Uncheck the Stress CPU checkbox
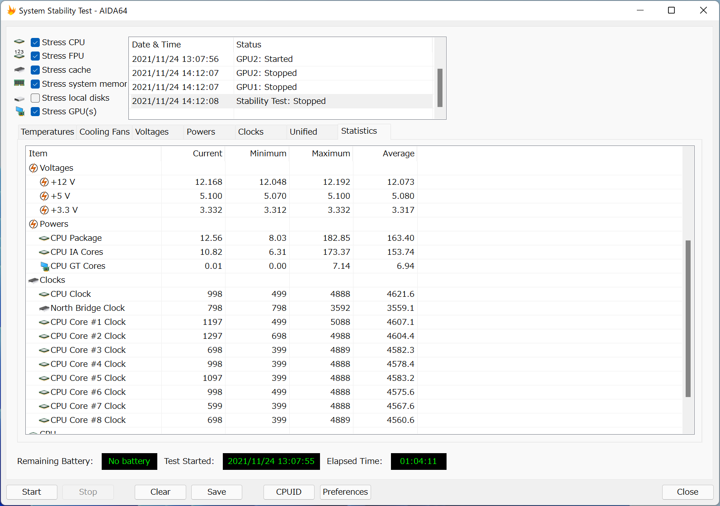The width and height of the screenshot is (720, 506). [x=35, y=42]
